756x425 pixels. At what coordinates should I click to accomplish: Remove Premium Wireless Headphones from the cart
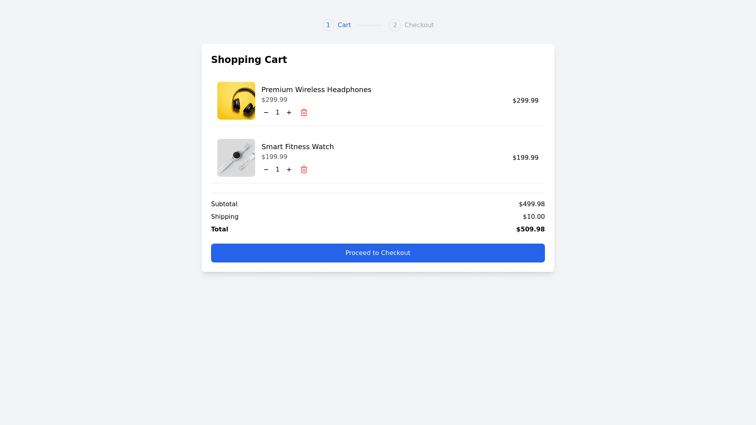click(304, 113)
